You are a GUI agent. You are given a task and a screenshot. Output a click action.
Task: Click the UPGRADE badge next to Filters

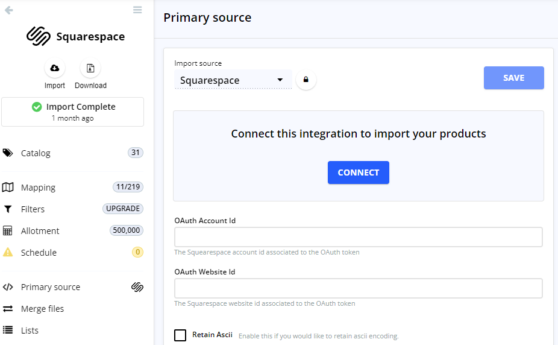[x=123, y=209]
